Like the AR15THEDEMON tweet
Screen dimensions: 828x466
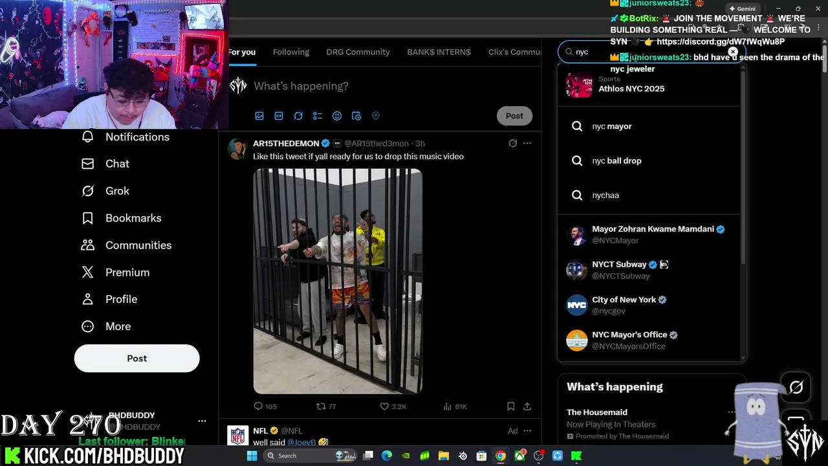coord(393,406)
